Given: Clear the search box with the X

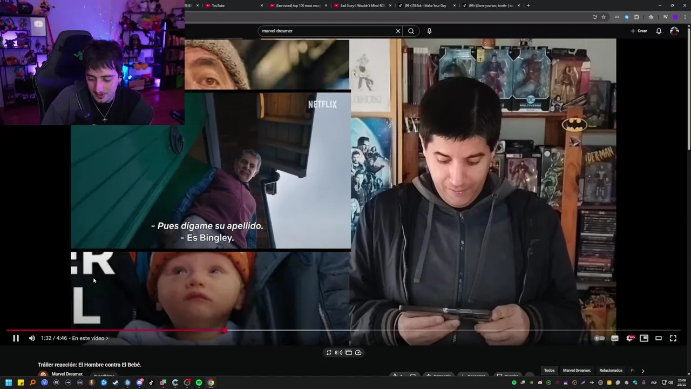Looking at the screenshot, I should [x=398, y=31].
